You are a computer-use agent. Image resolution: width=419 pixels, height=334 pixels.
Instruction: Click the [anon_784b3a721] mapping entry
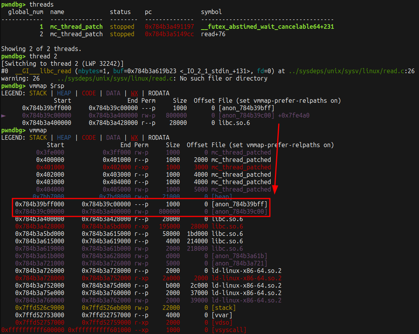239,264
